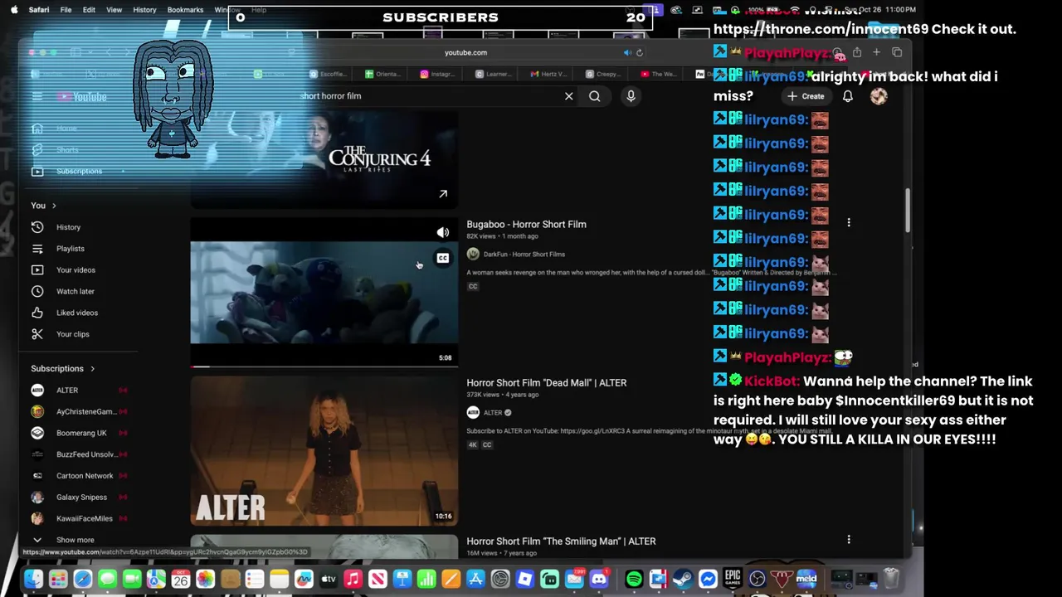Open the Galaxy Snipess subscription

81,498
